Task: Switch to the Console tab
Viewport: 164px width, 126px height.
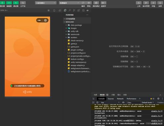Action: click(x=102, y=99)
